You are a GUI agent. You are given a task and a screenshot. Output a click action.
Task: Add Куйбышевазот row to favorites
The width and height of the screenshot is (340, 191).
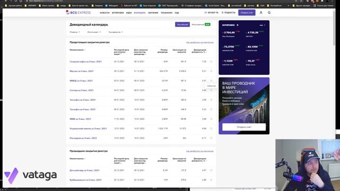(211, 180)
